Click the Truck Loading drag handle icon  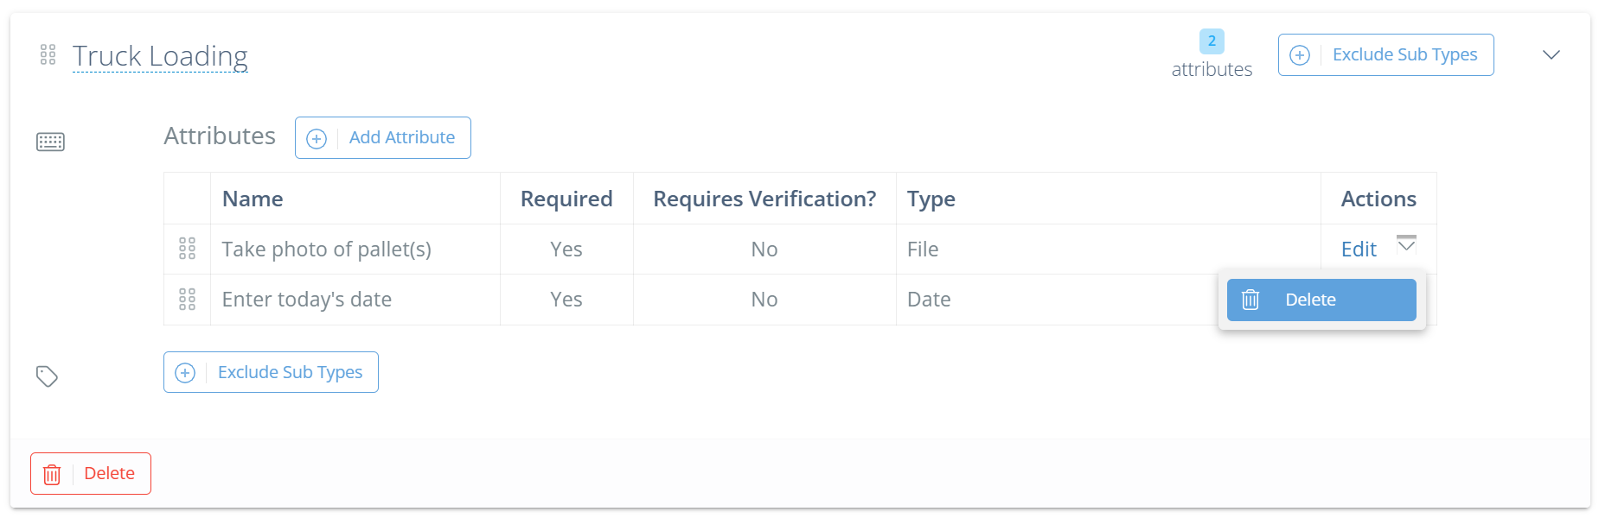(x=48, y=55)
